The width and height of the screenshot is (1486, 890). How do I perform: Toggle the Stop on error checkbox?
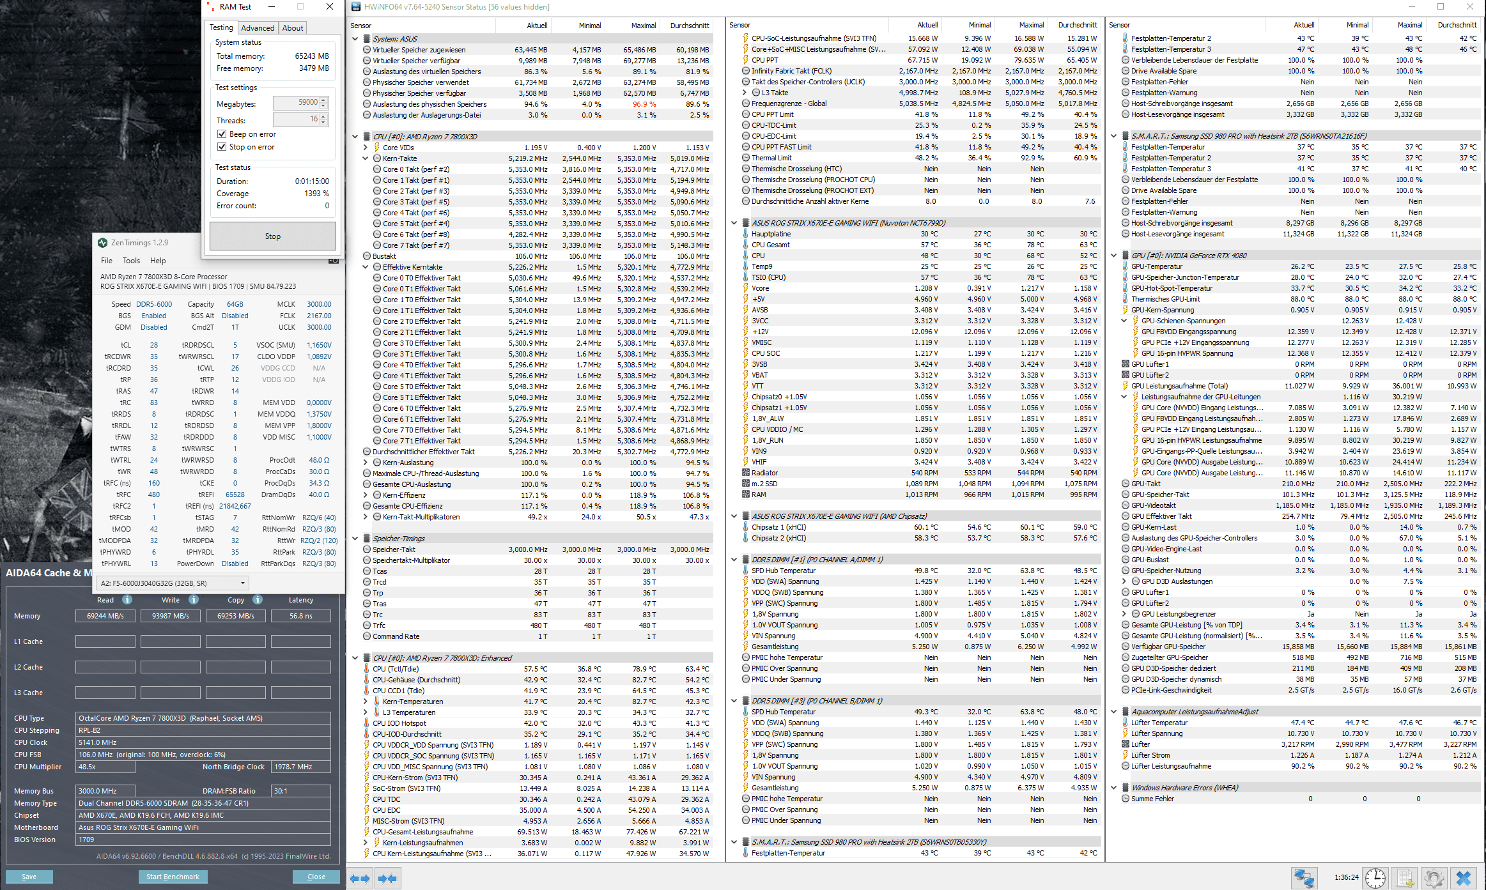[x=222, y=147]
